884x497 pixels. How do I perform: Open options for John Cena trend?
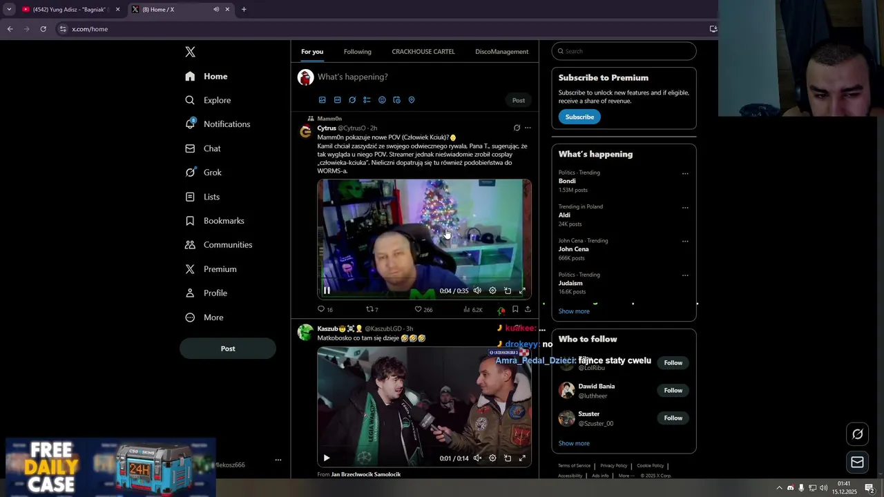point(685,241)
